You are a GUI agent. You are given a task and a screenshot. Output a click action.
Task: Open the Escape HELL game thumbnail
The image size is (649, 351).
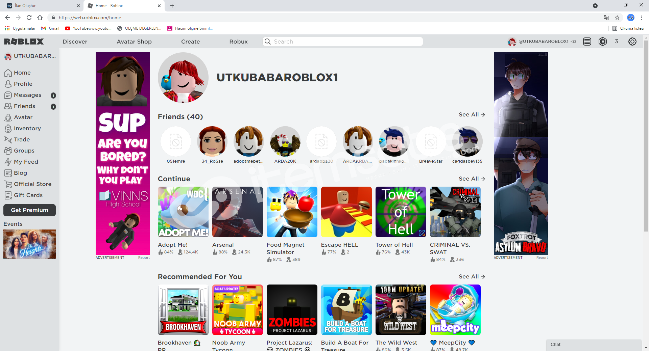346,212
